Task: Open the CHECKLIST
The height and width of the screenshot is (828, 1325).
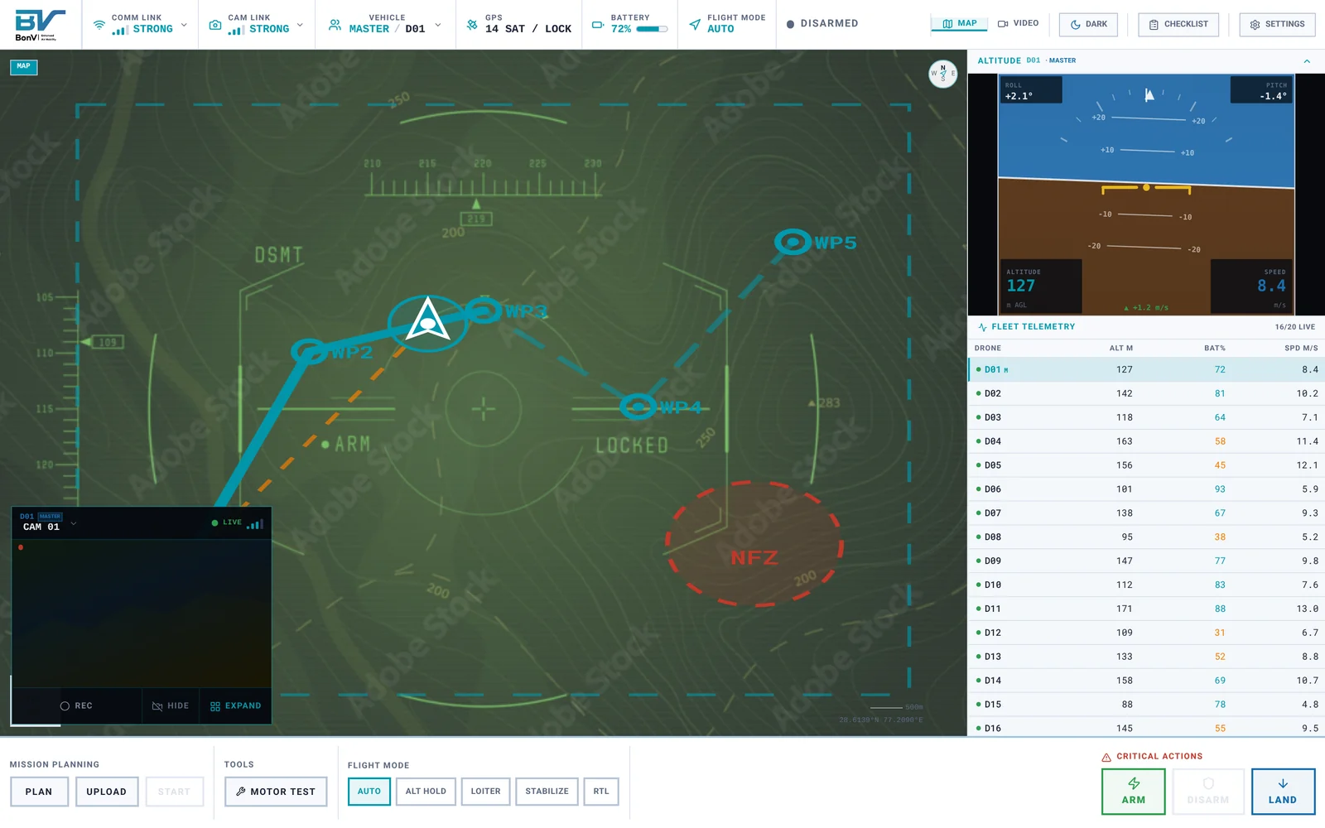Action: click(x=1178, y=24)
